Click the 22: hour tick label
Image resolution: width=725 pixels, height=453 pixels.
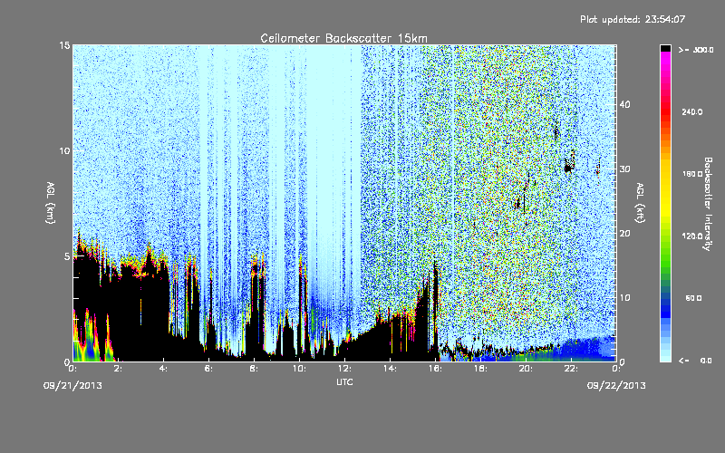click(571, 369)
